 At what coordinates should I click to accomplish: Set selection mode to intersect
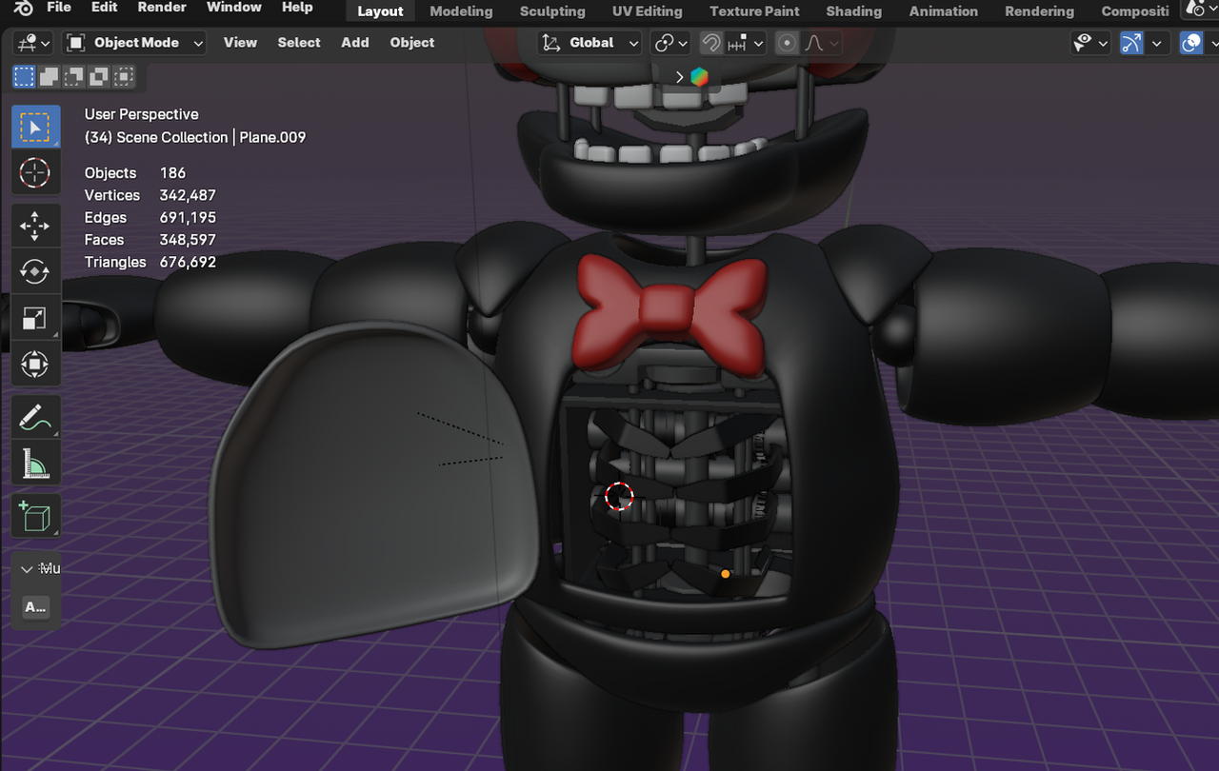124,76
